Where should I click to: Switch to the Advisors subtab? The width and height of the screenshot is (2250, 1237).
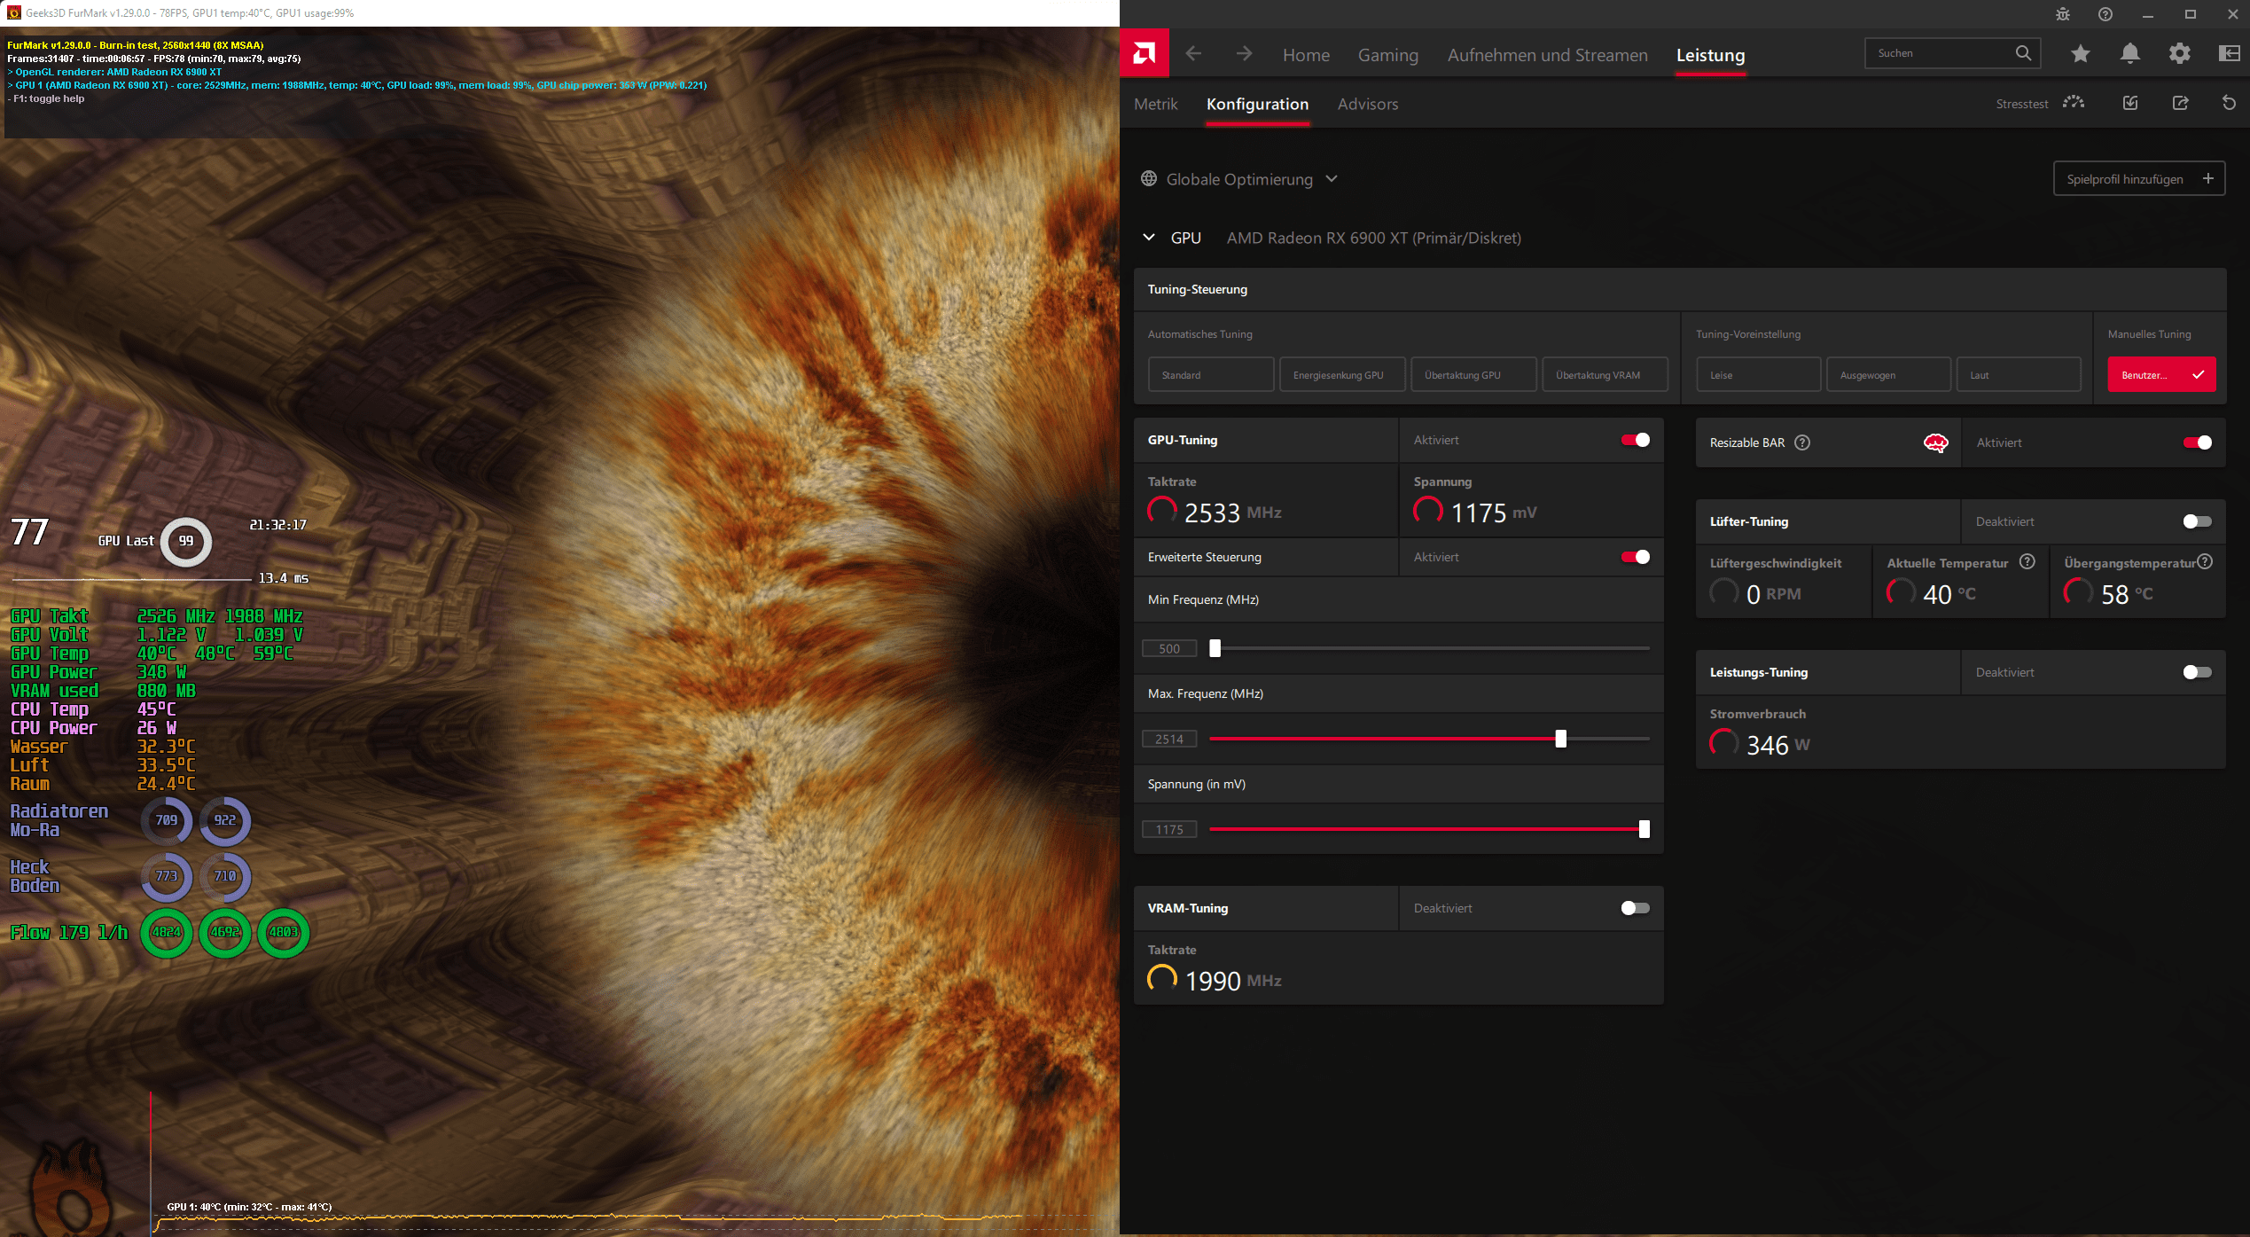pos(1367,104)
